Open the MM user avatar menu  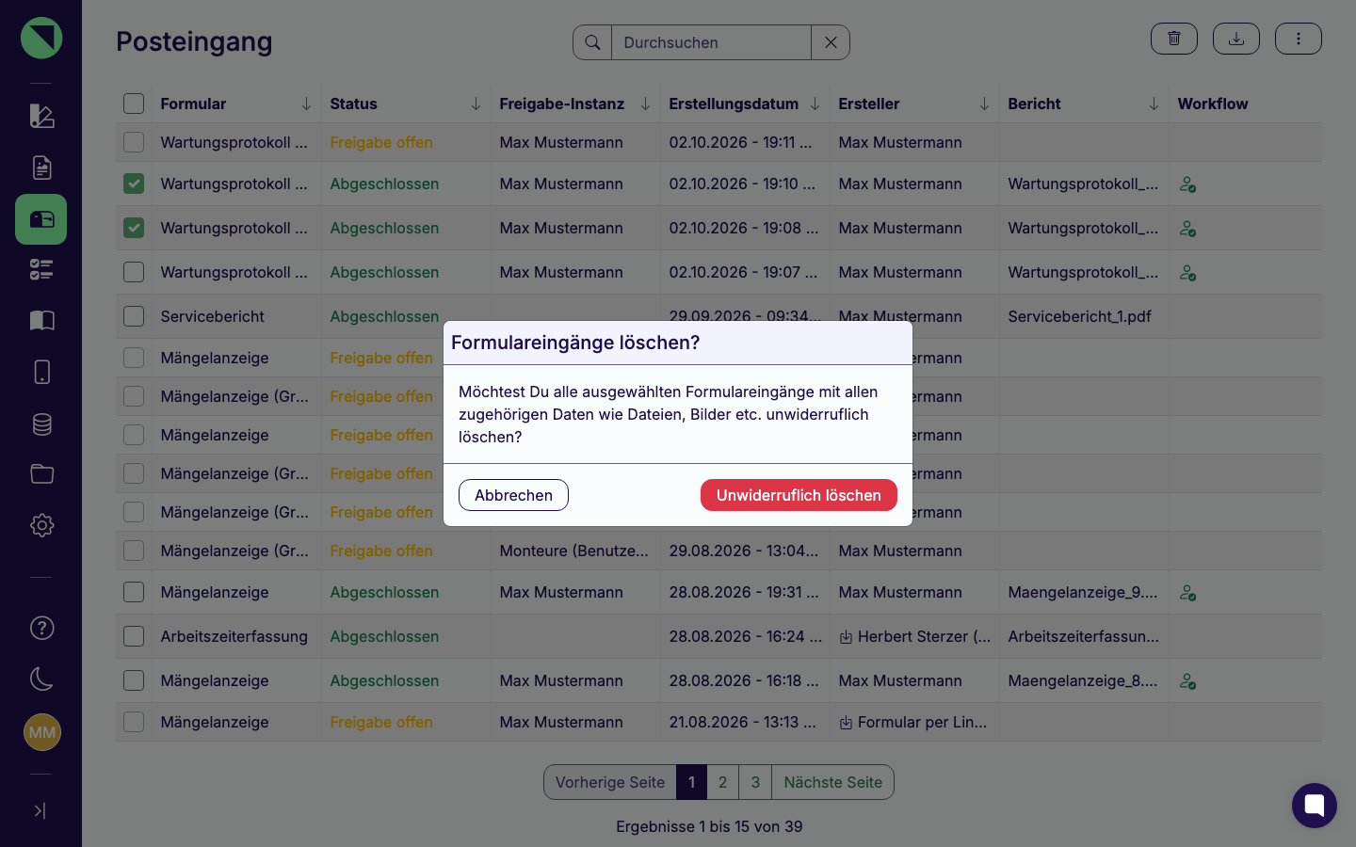(x=41, y=732)
